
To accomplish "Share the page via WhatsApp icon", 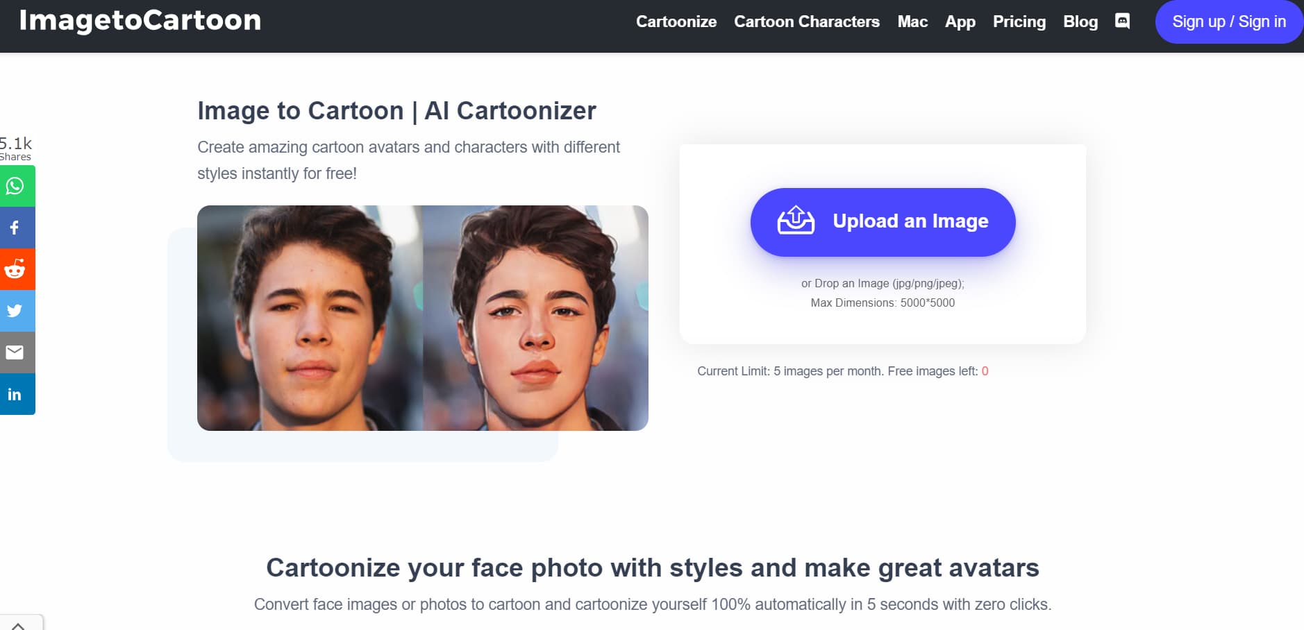I will pos(15,186).
